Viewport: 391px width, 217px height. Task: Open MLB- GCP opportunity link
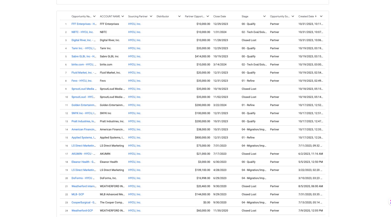(x=78, y=194)
